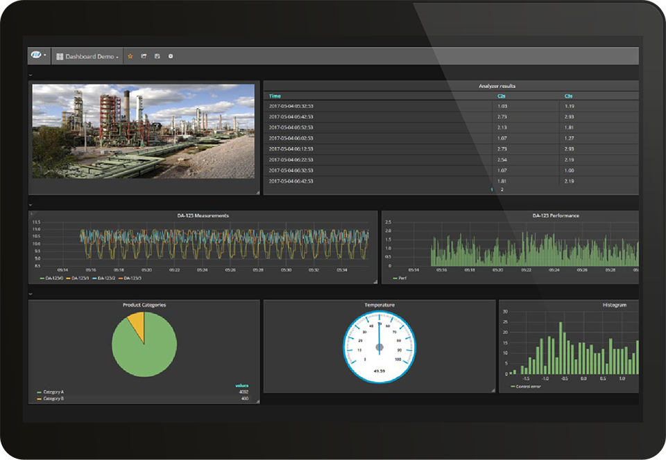Toggle Category B series in pie legend

pos(53,399)
